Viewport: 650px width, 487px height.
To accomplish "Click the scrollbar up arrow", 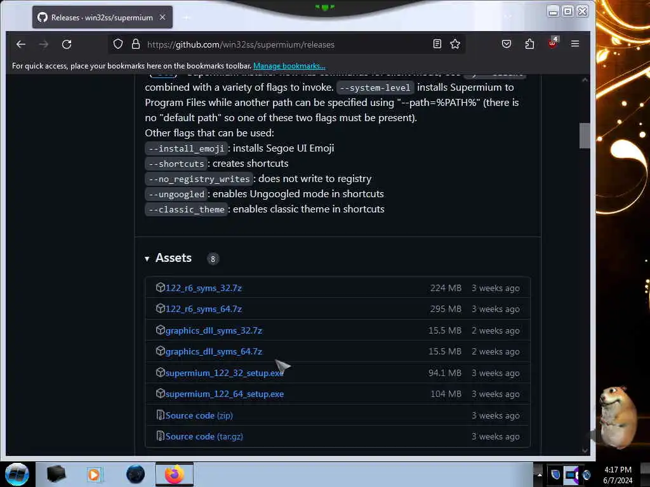I will coord(585,79).
